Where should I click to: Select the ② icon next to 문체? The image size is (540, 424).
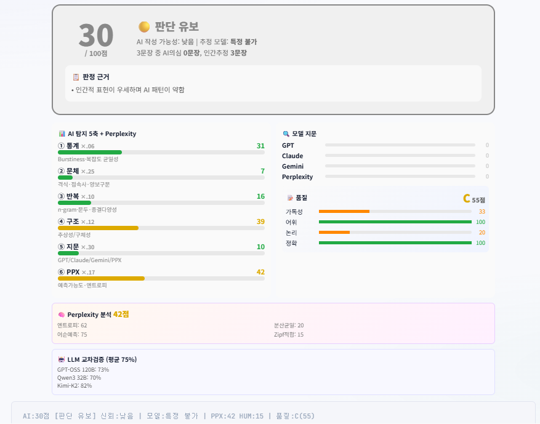point(62,170)
